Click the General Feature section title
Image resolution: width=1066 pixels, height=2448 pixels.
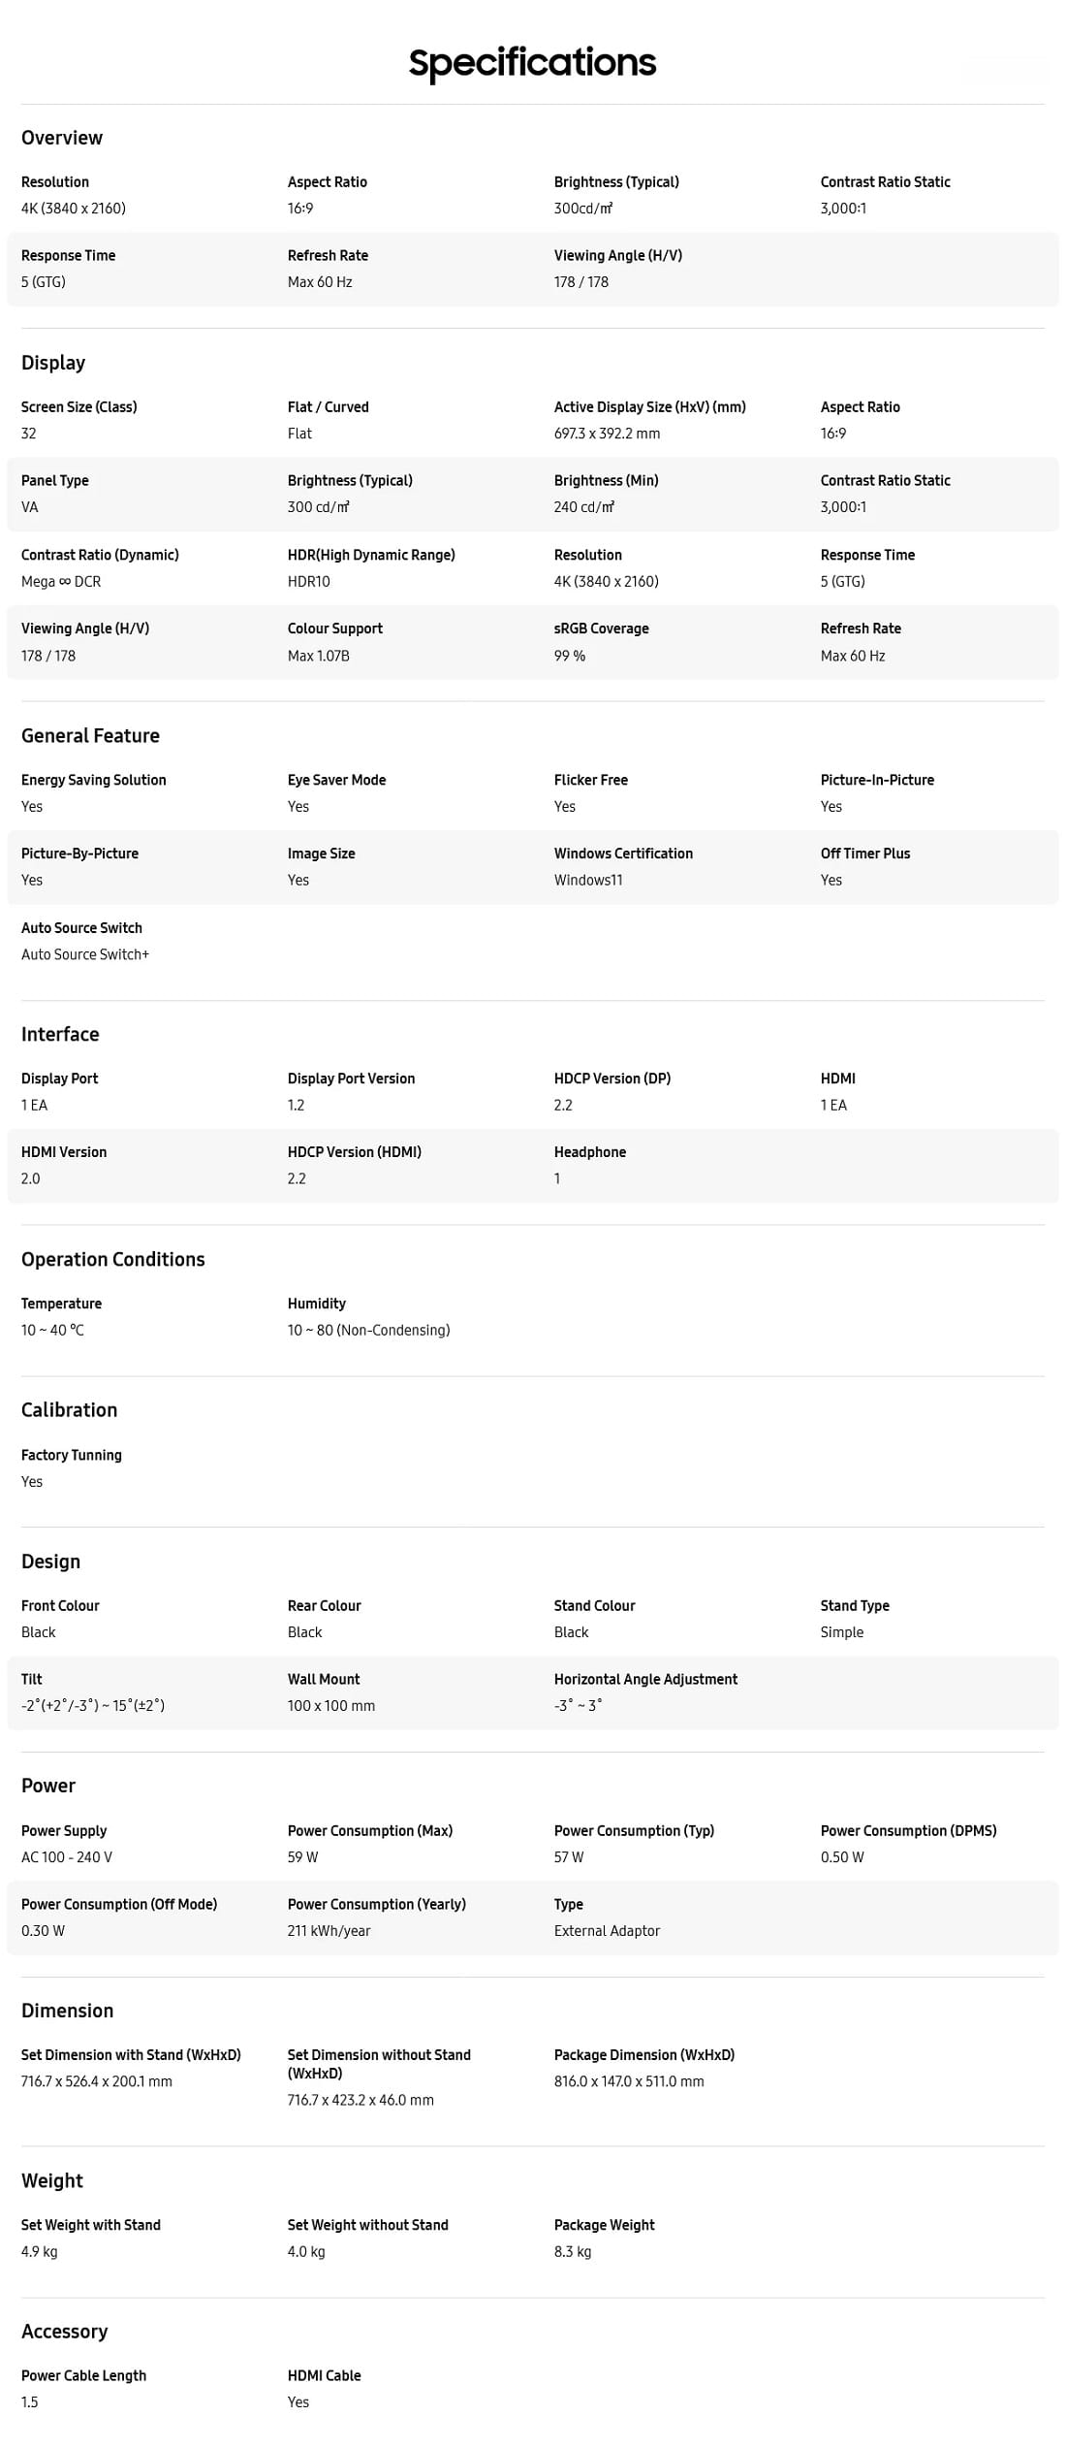click(90, 735)
